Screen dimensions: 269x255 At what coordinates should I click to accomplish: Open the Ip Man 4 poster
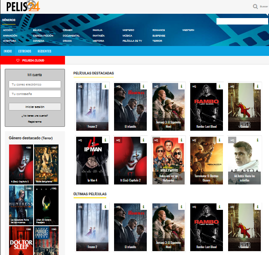92,160
